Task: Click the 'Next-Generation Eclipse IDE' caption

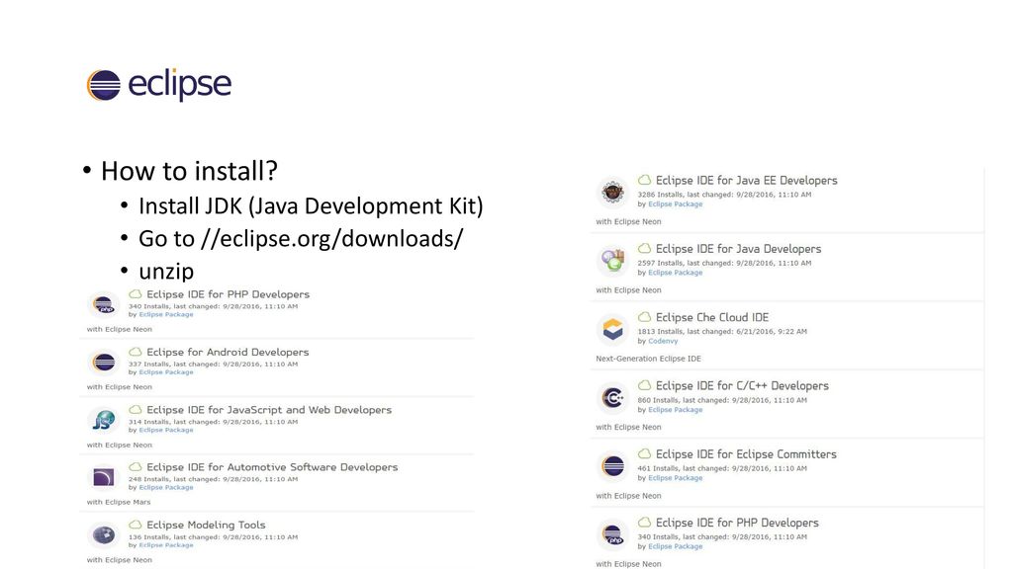Action: click(x=648, y=359)
